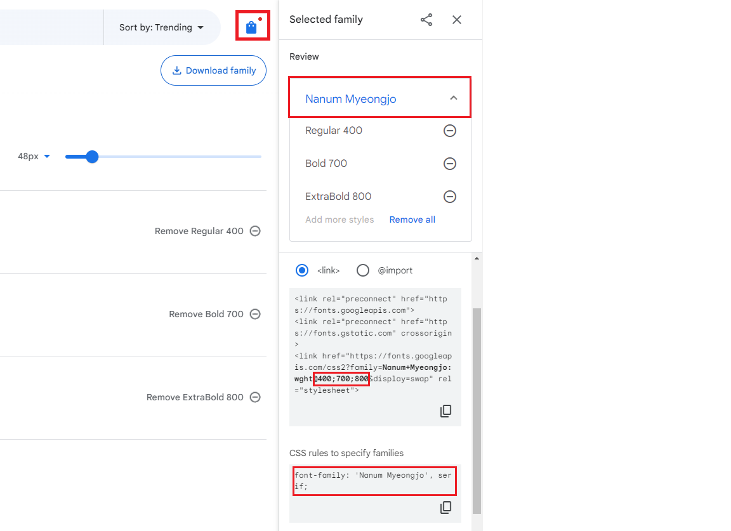Screen dimensions: 731x531
Task: Open the Sort by: Trending dropdown
Action: (x=161, y=27)
